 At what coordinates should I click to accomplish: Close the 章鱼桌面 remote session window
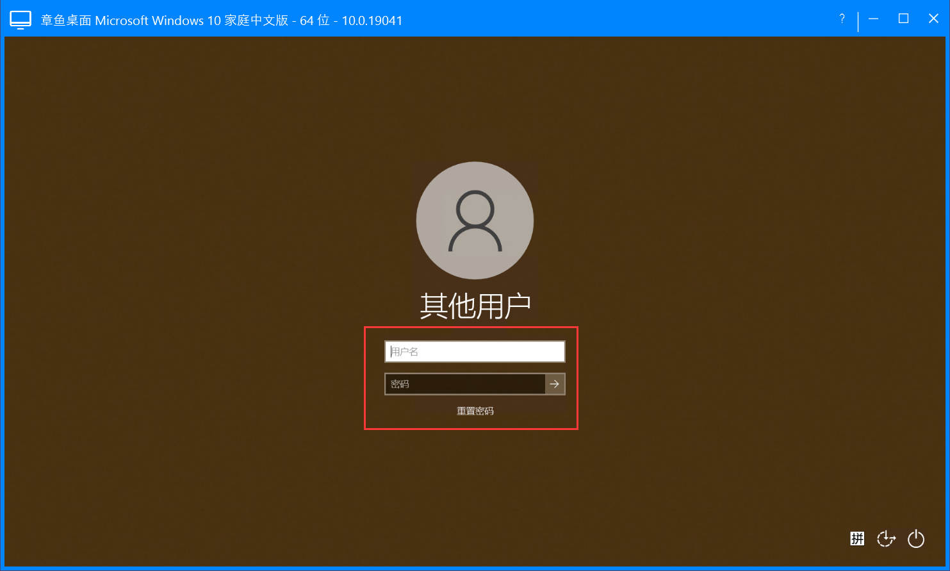pyautogui.click(x=933, y=19)
